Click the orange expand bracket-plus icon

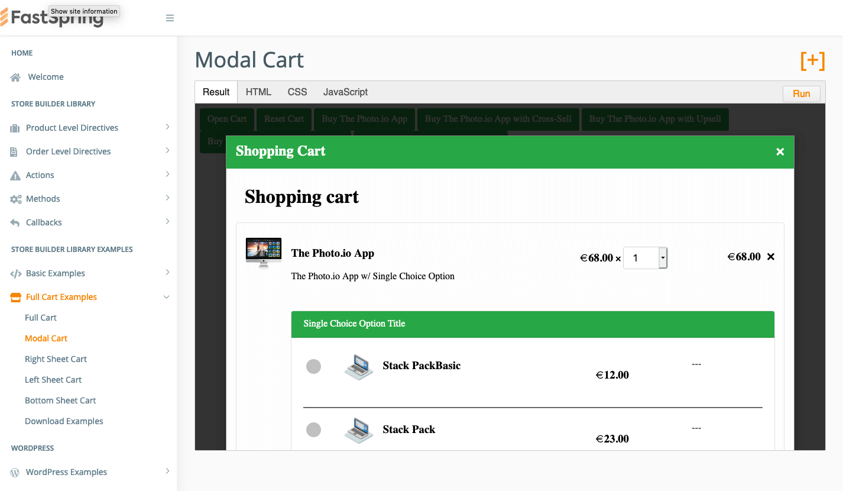[812, 60]
